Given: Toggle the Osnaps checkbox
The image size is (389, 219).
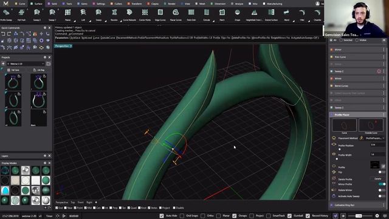Looking at the screenshot, I should [x=235, y=216].
